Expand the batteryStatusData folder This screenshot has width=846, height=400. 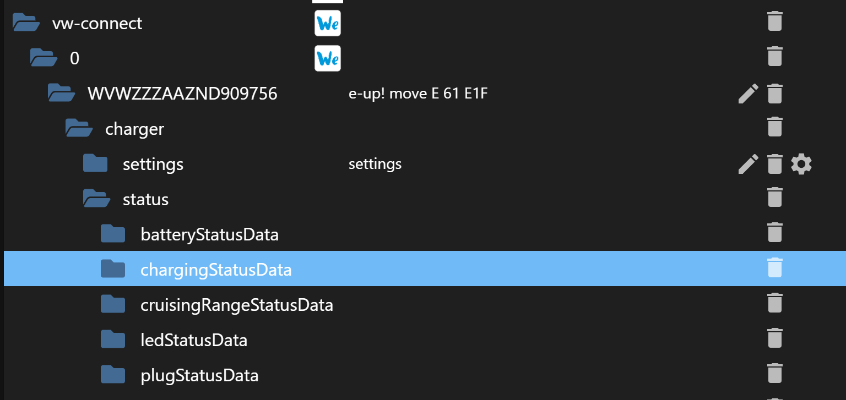(x=113, y=234)
